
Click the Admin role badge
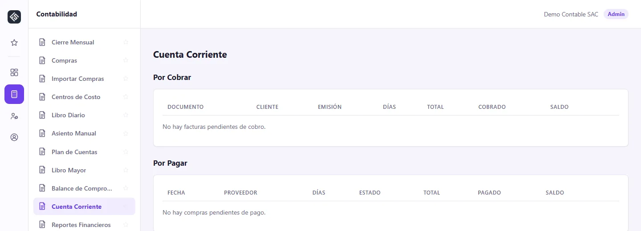[616, 14]
